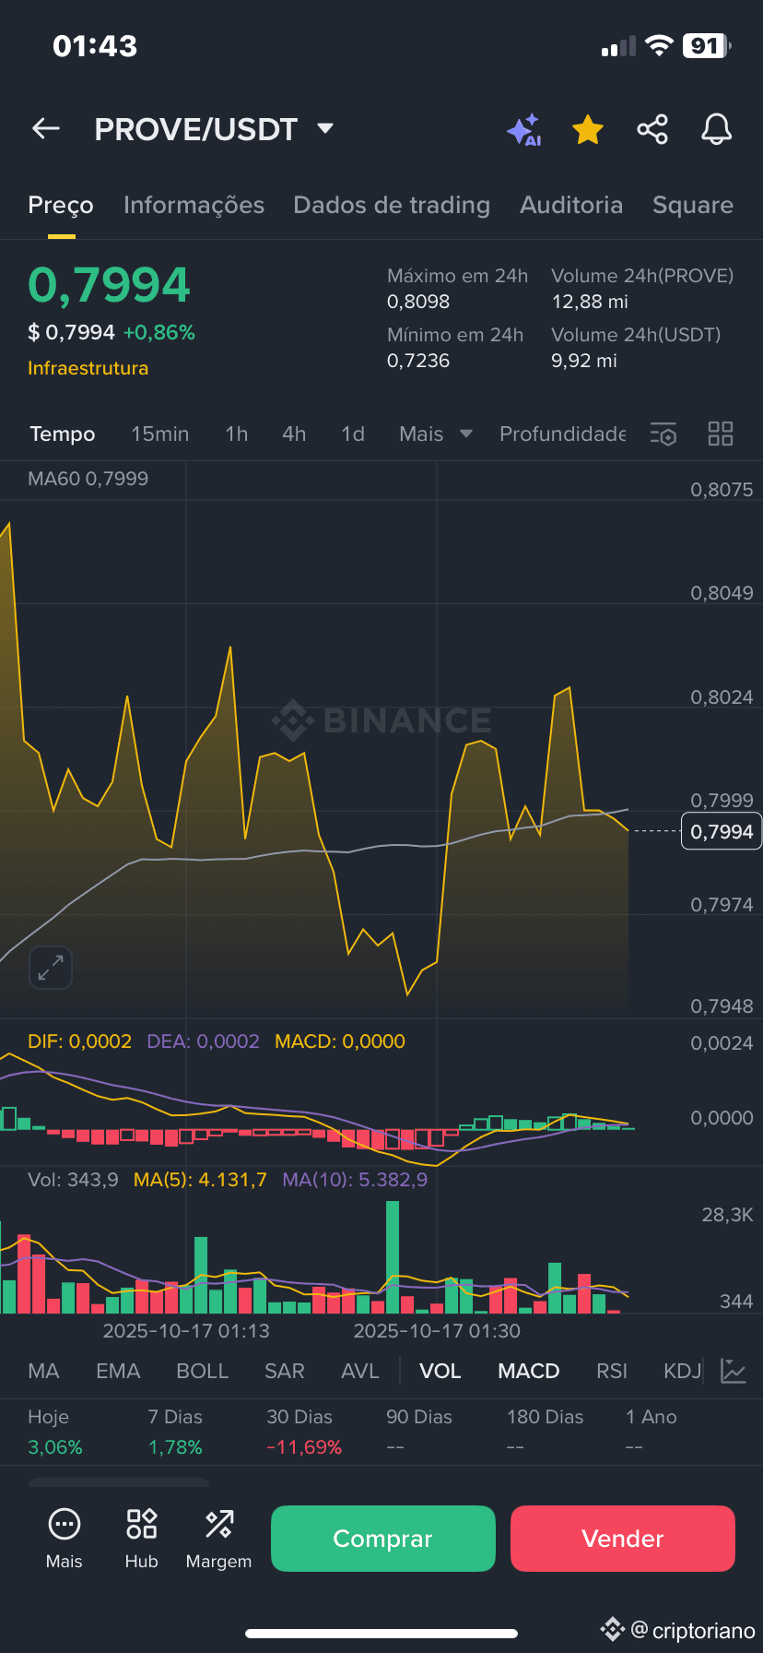The image size is (763, 1653).
Task: Select the 1h chart interval
Action: click(237, 434)
